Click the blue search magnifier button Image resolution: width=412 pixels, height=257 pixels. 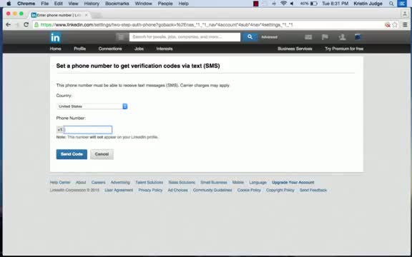point(250,37)
